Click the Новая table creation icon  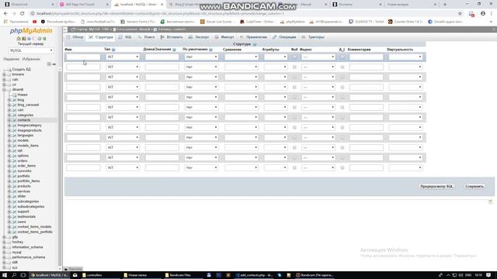click(14, 95)
